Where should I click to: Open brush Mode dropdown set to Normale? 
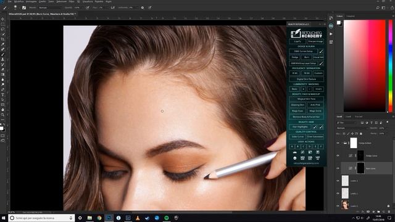[x=49, y=8]
